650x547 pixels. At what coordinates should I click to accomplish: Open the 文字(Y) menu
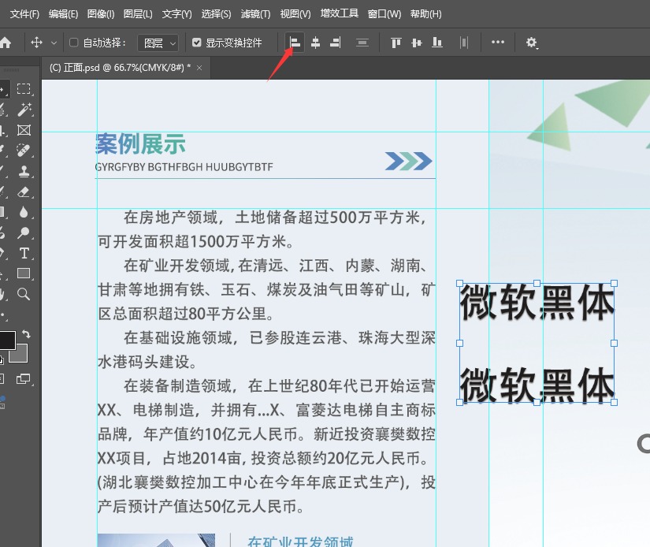[176, 14]
